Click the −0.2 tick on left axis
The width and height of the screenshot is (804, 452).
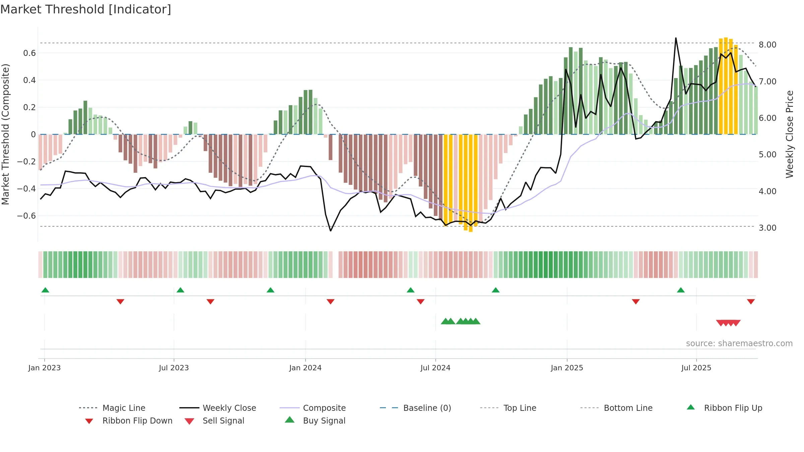pos(26,162)
